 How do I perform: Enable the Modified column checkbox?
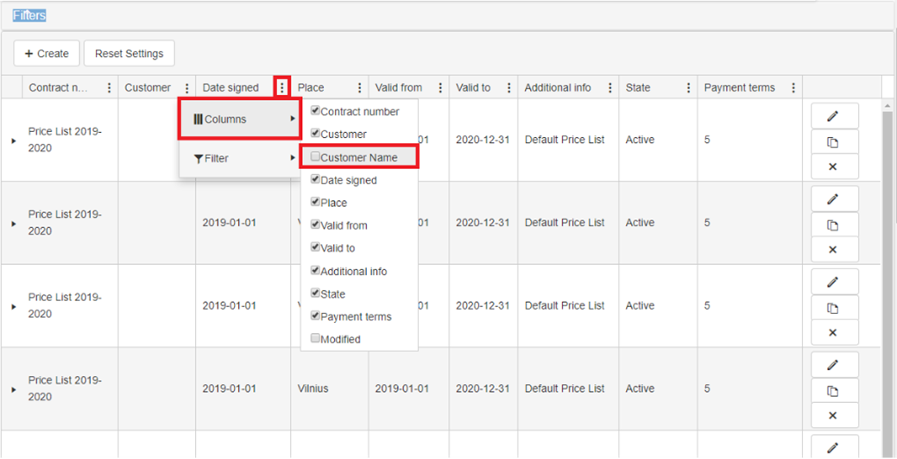[316, 339]
